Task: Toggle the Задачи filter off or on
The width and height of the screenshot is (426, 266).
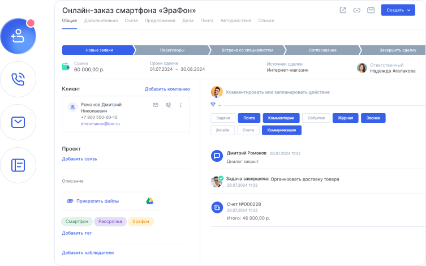Action: [x=223, y=118]
